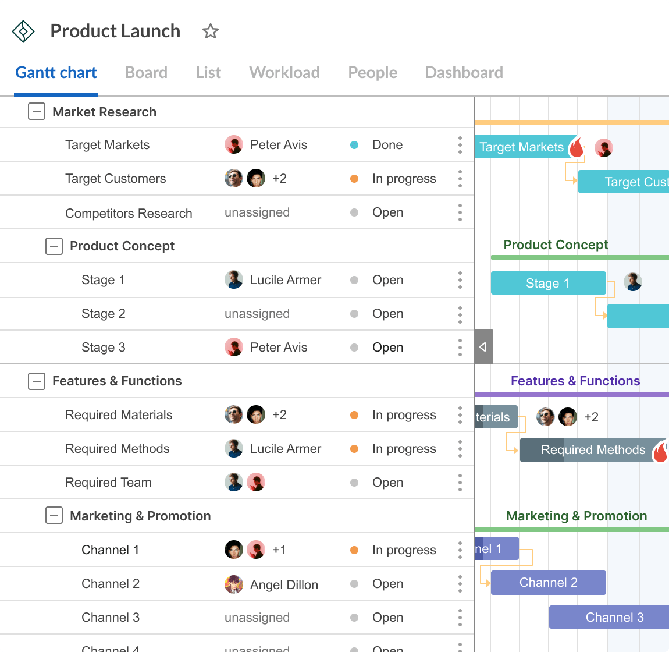The image size is (669, 652).
Task: Star the Product Launch project as favorite
Action: (x=210, y=31)
